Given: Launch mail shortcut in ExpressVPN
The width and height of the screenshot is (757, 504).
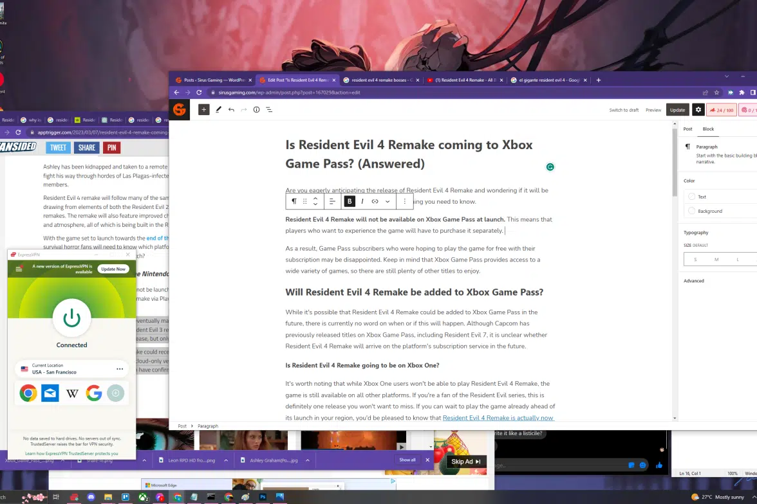Looking at the screenshot, I should pyautogui.click(x=50, y=393).
